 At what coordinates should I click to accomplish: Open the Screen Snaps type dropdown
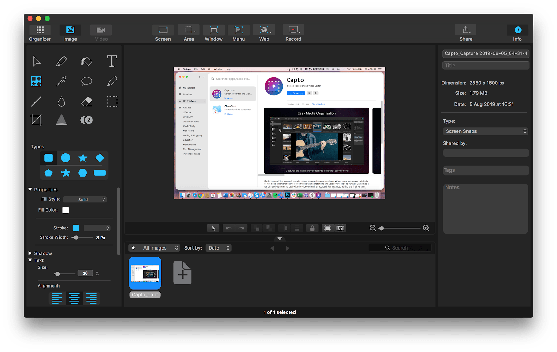pos(486,131)
